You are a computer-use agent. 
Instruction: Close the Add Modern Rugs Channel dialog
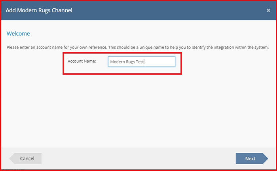click(x=268, y=10)
